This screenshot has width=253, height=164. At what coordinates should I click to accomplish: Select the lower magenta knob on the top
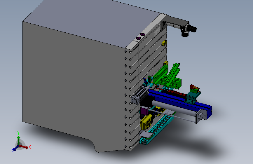coord(139,38)
